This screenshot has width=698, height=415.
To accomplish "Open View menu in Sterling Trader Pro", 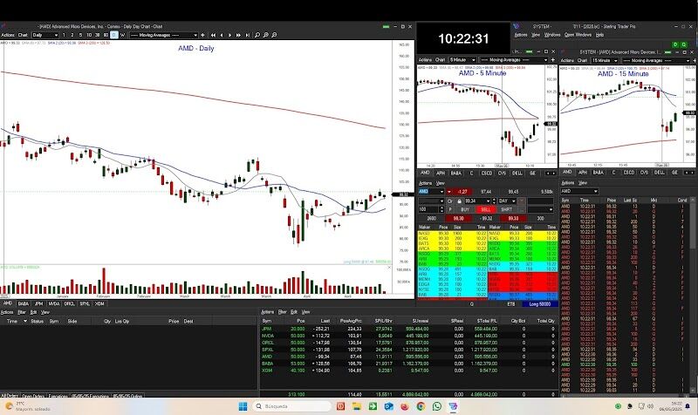I will point(536,35).
